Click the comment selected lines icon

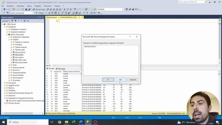[x=84, y=13]
